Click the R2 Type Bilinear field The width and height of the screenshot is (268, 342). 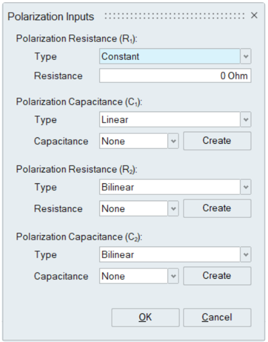[x=169, y=187]
